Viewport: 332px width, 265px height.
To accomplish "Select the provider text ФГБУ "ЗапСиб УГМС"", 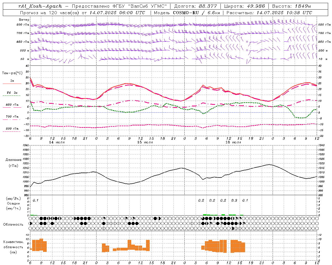I will (140, 6).
